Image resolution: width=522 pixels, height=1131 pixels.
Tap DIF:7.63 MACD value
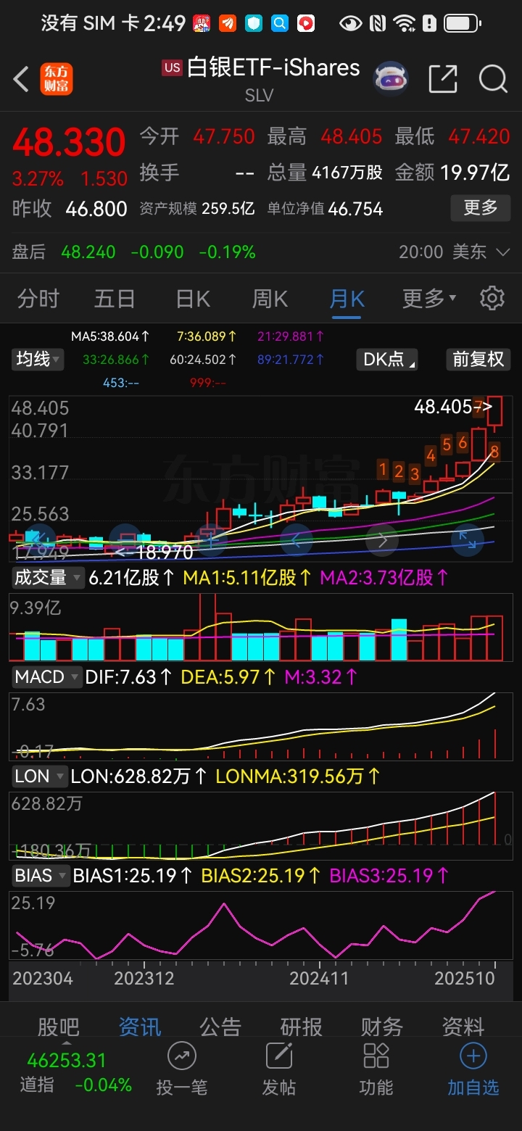129,677
